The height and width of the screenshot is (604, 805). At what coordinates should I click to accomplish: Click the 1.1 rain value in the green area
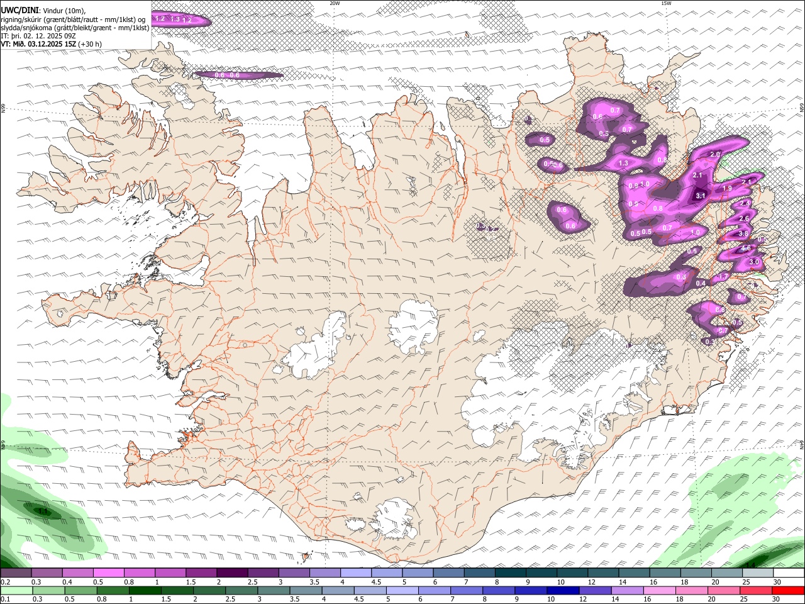point(43,512)
